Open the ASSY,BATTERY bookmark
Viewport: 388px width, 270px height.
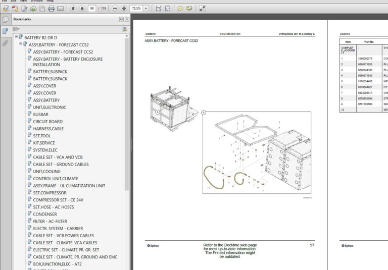tap(46, 100)
